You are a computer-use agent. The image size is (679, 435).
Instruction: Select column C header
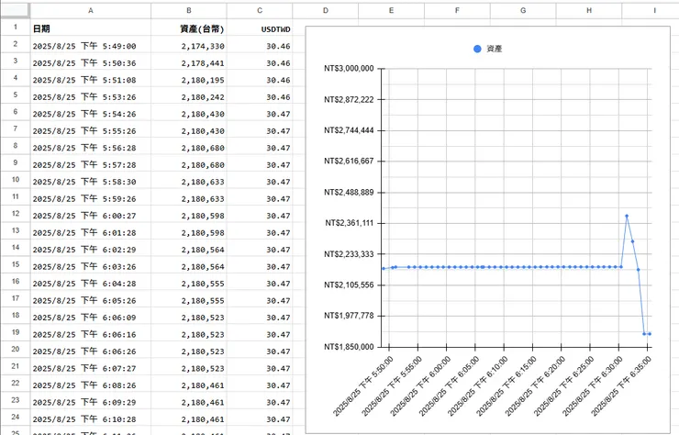coord(260,9)
